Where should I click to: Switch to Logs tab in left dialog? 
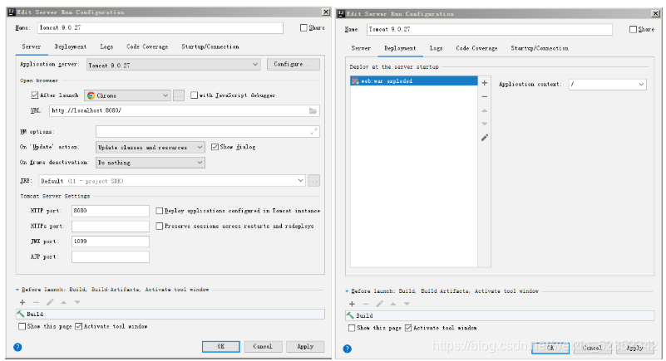(x=106, y=46)
